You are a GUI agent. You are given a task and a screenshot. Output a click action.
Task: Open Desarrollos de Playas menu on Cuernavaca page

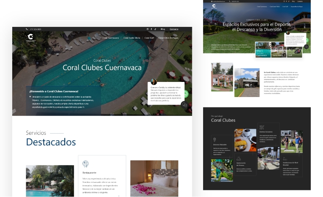pyautogui.click(x=168, y=38)
